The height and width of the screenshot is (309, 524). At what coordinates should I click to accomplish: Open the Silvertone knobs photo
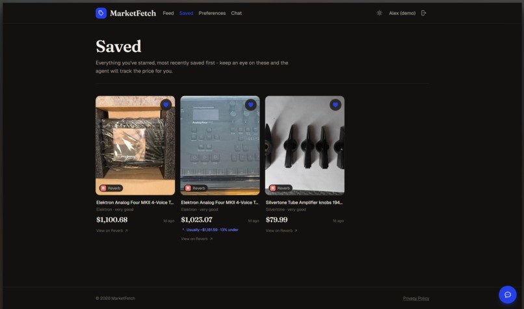click(x=304, y=146)
